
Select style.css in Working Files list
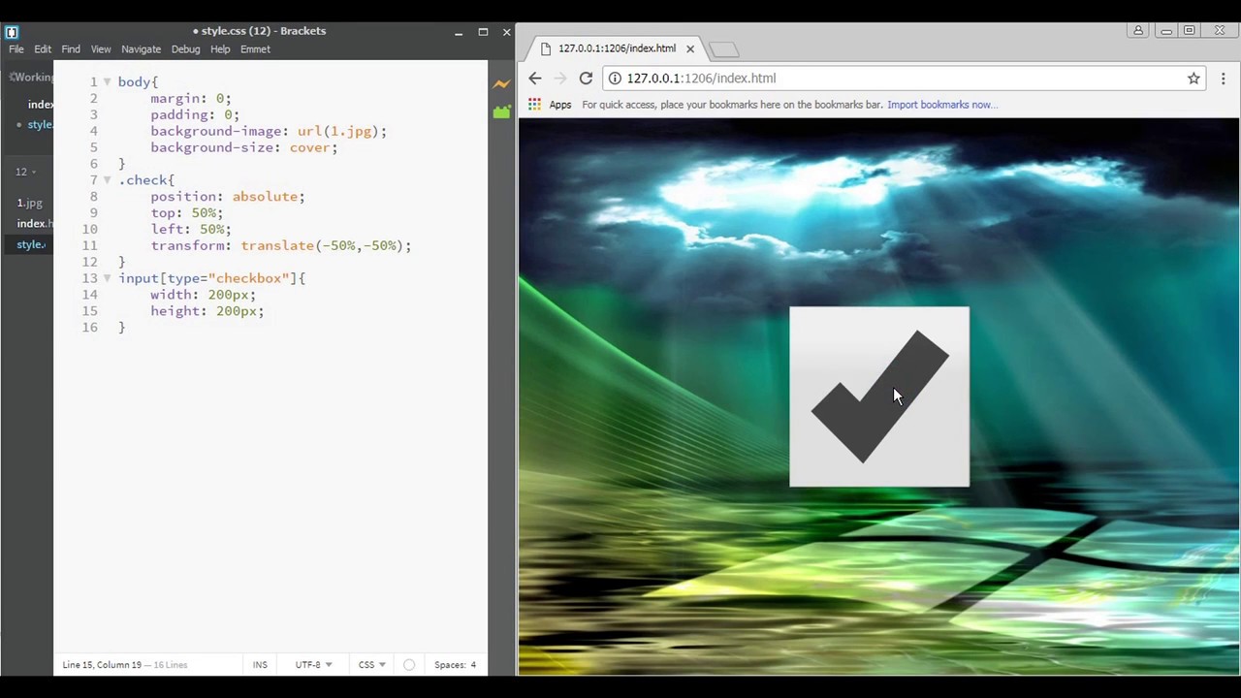point(40,125)
